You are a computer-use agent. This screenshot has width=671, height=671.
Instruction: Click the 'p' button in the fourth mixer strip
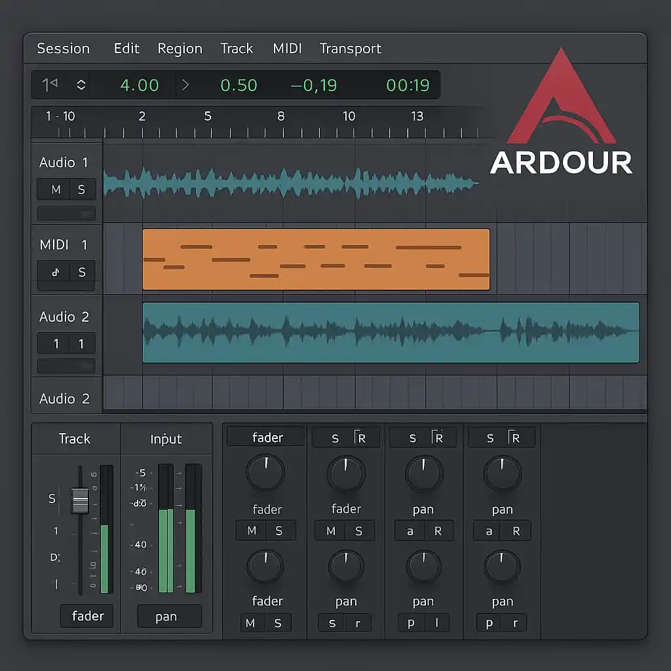coord(489,623)
